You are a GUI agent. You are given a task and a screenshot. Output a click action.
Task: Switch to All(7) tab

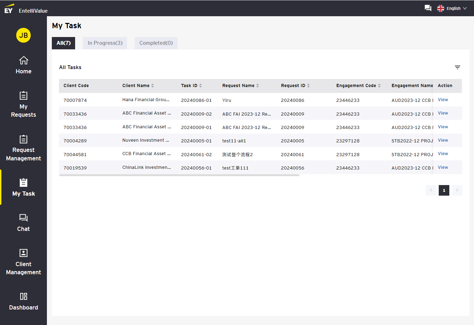[x=63, y=43]
